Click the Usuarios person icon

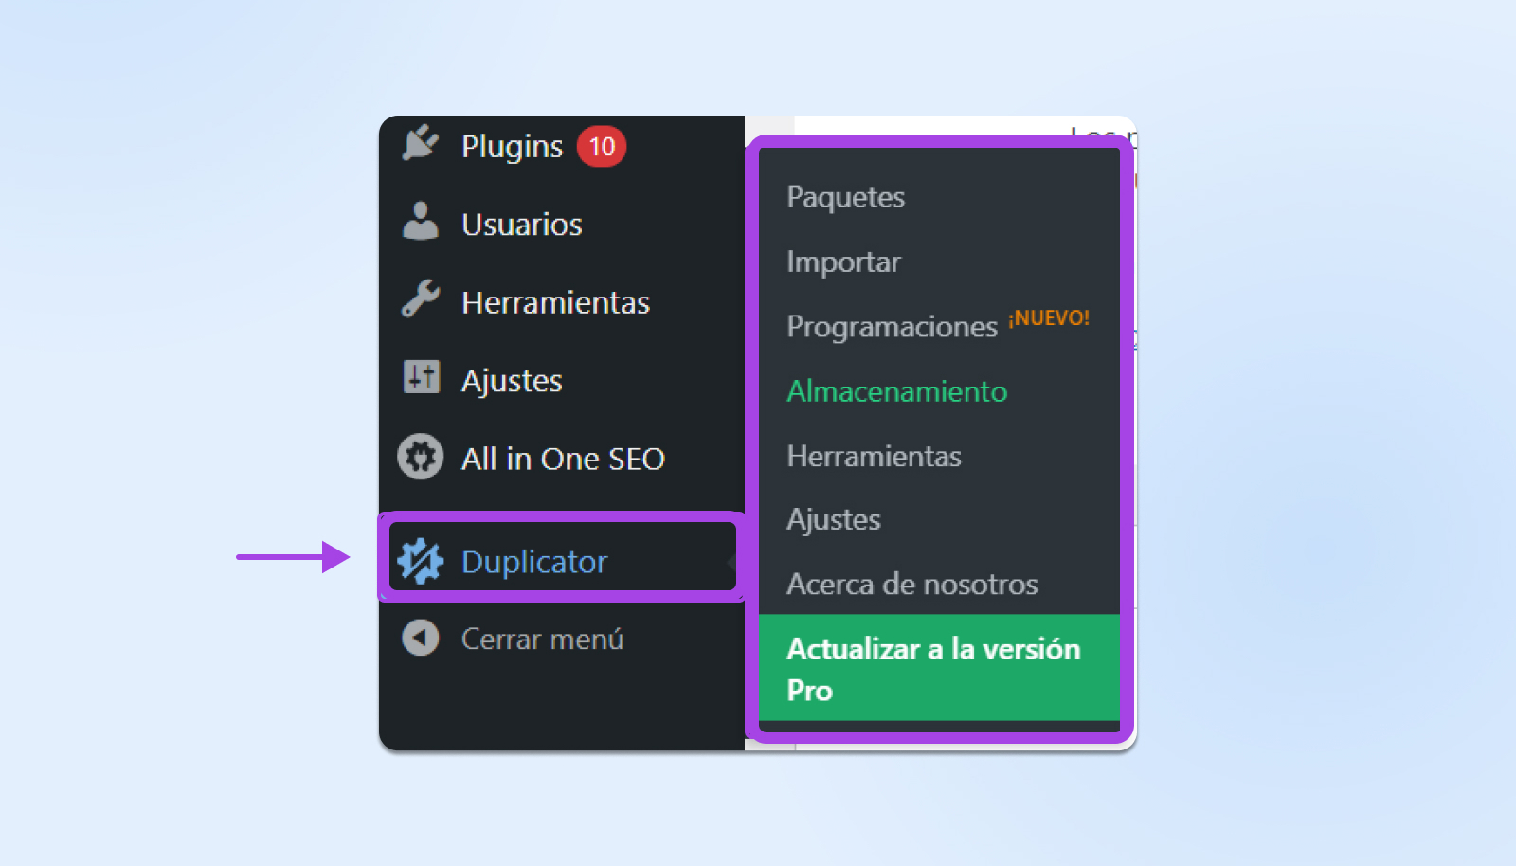(421, 221)
